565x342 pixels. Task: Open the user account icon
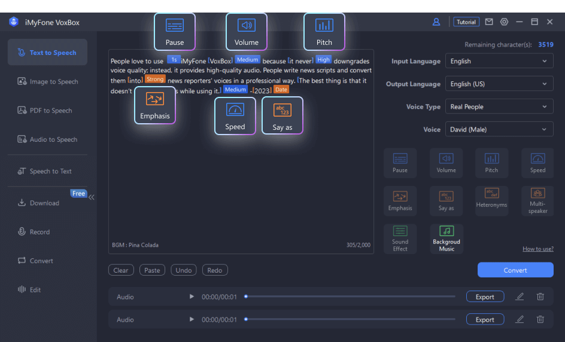pyautogui.click(x=436, y=22)
